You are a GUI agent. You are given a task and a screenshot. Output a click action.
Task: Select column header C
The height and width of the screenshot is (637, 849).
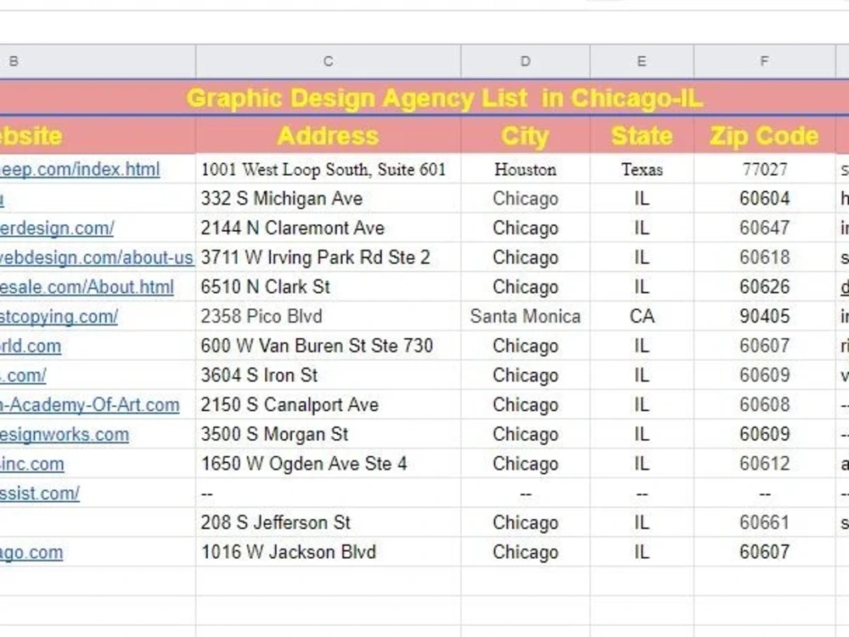point(328,61)
